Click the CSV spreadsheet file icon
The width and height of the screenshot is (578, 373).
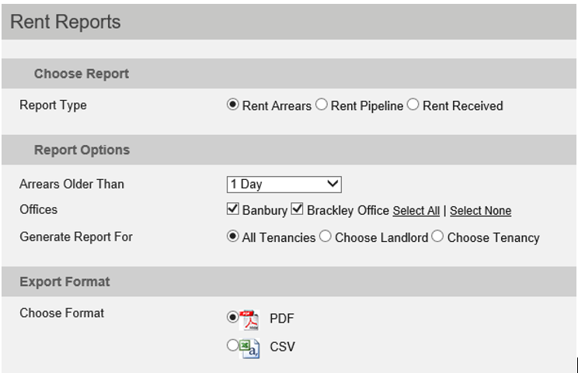[249, 348]
